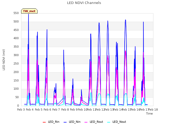The height and width of the screenshot is (127, 169).
Task: Click the Feb 16 x-axis label
Action: [x=135, y=110]
